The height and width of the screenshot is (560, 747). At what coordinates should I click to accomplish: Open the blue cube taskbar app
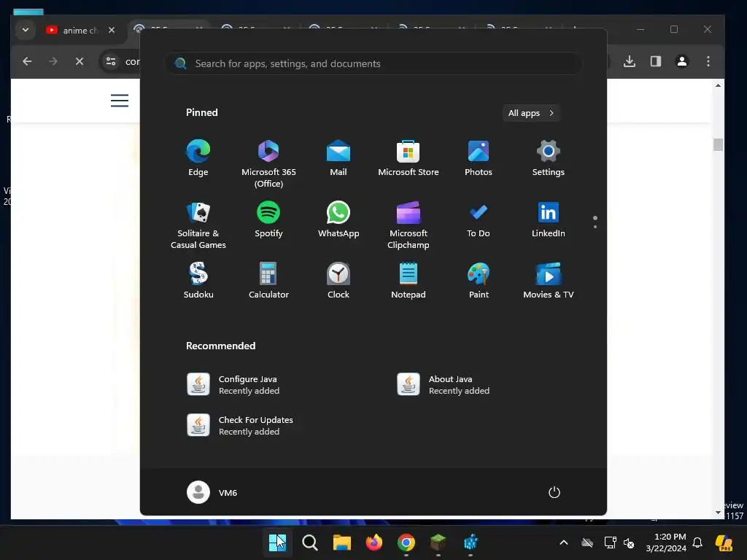tap(471, 542)
